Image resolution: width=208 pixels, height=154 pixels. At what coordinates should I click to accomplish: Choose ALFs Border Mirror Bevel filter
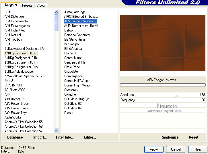tap(81, 26)
